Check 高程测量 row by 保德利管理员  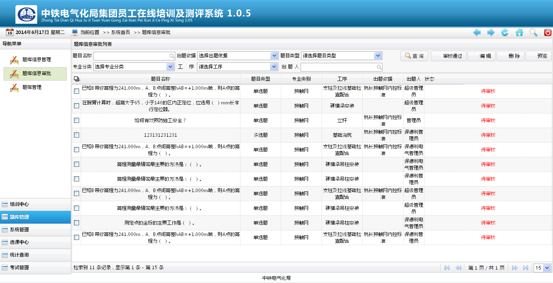click(76, 179)
